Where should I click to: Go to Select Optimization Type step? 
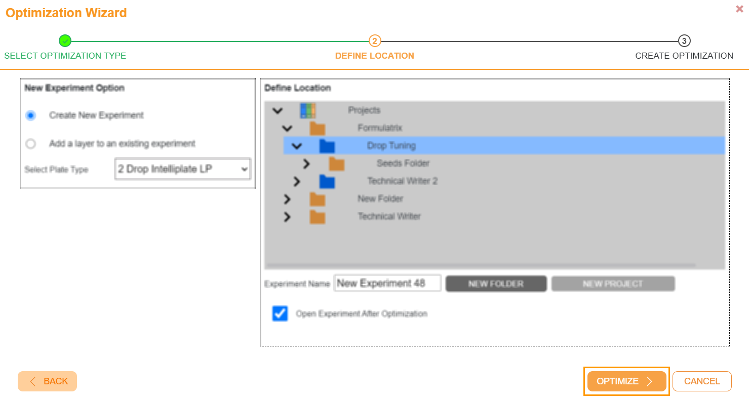pyautogui.click(x=65, y=56)
